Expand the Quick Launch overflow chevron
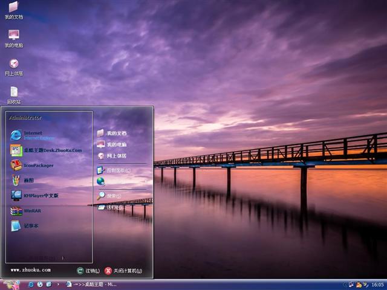This screenshot has width=387, height=290. click(58, 284)
